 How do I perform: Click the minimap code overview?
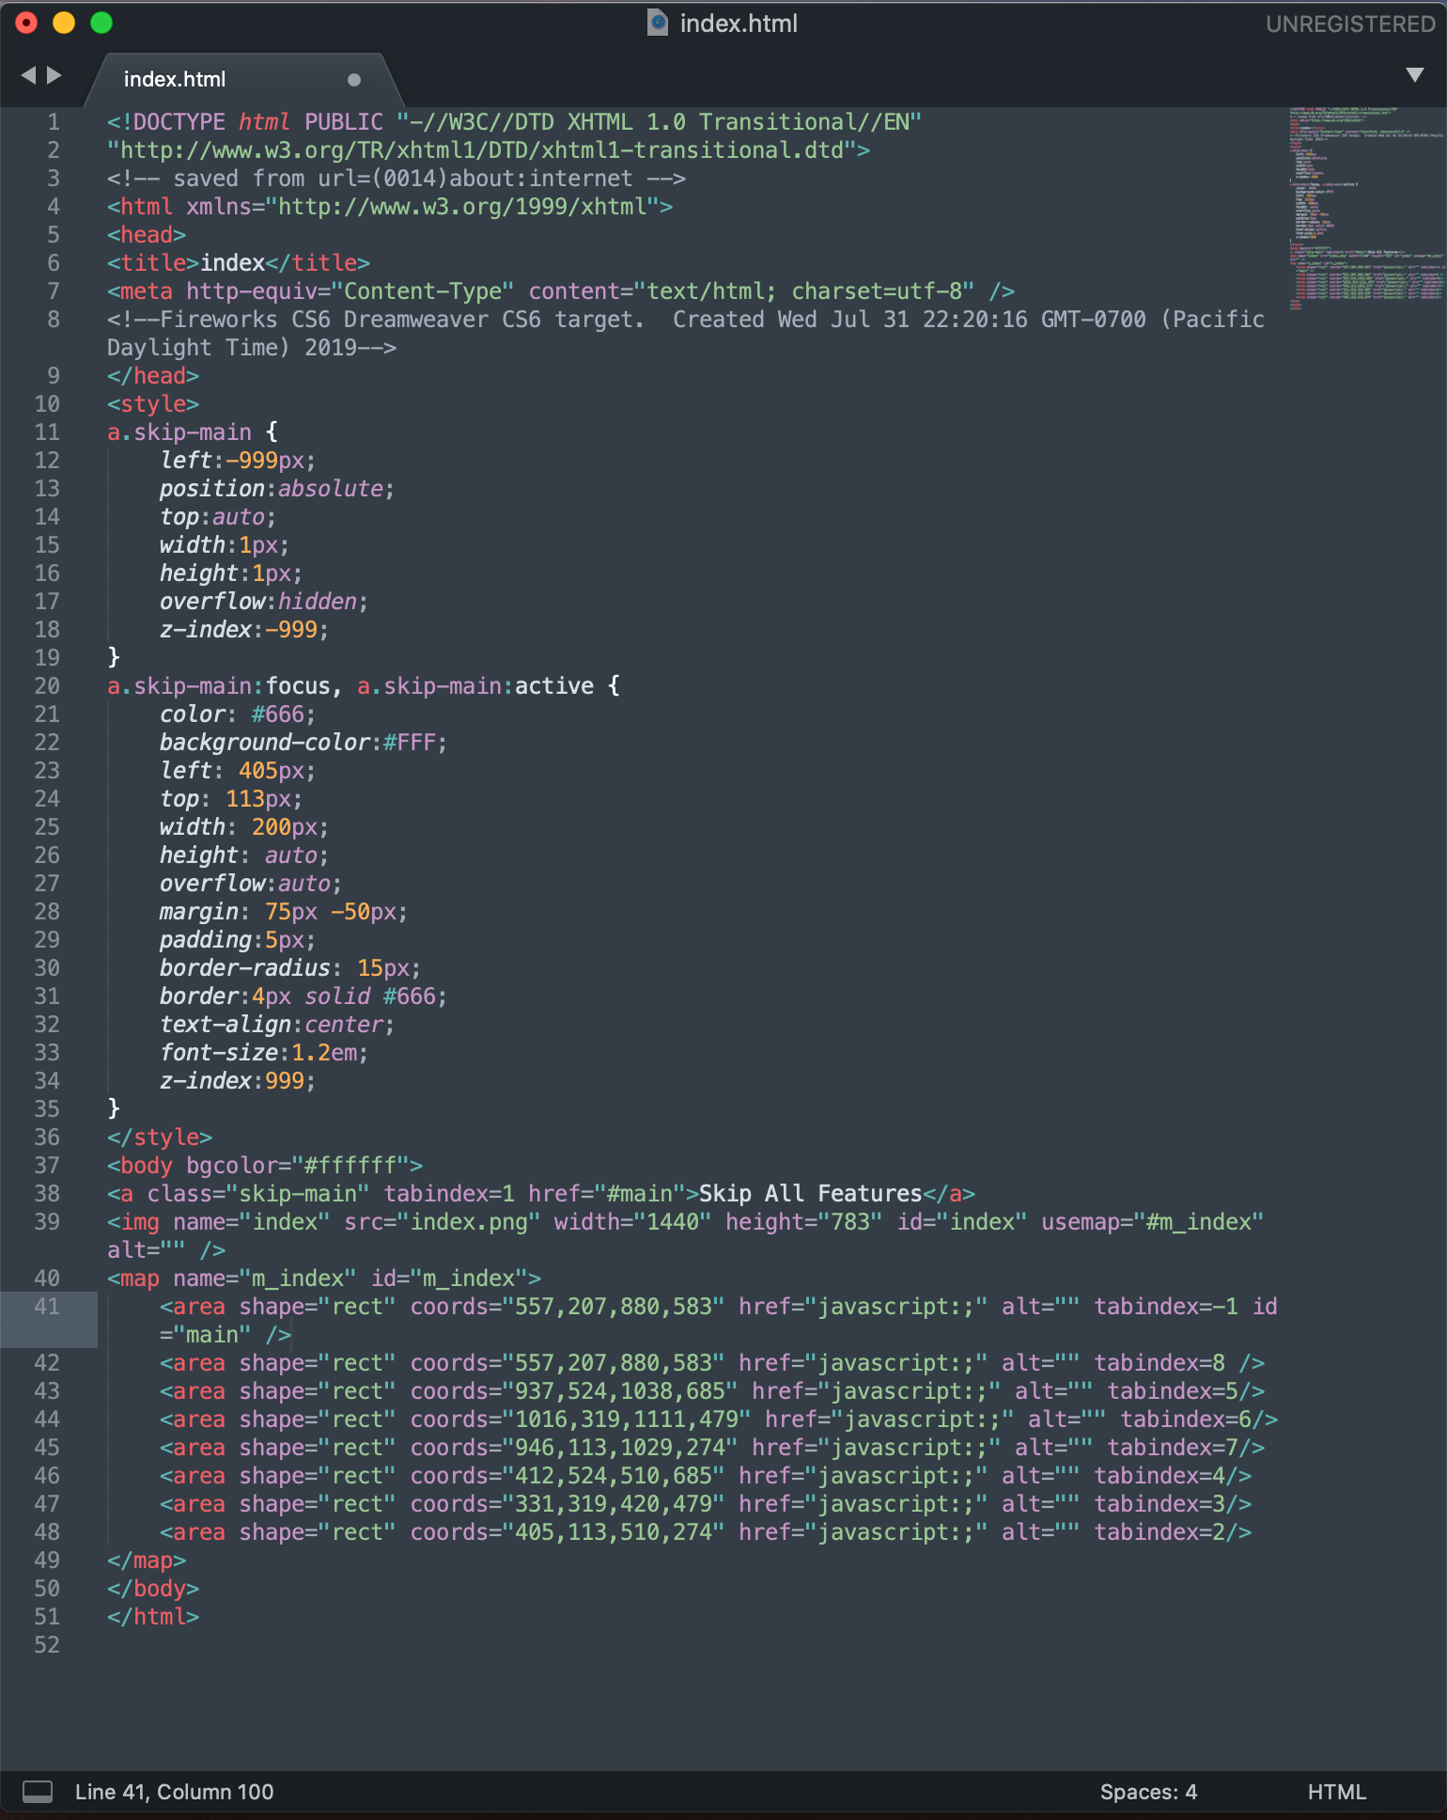(1367, 208)
